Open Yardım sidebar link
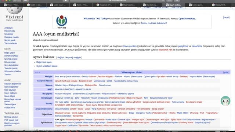 click(x=7, y=74)
